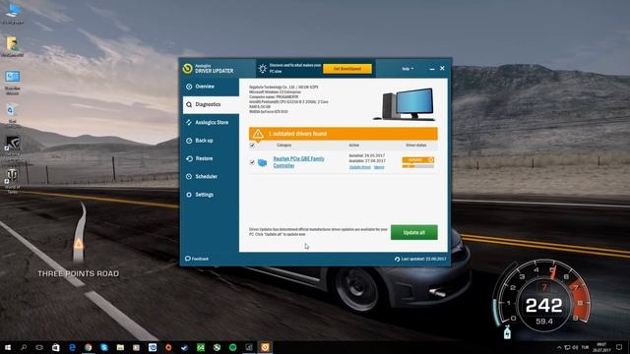The width and height of the screenshot is (630, 354).
Task: Open Task View on the taskbar
Action: (x=39, y=347)
